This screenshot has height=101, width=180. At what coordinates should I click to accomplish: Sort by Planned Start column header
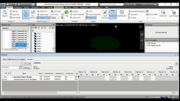coord(49,74)
